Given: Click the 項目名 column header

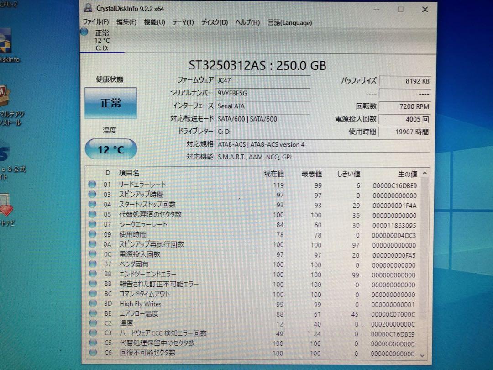Looking at the screenshot, I should point(129,173).
